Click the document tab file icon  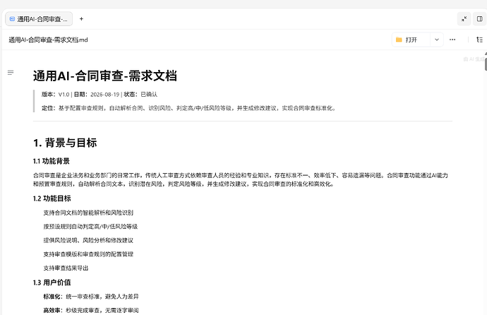(12, 19)
